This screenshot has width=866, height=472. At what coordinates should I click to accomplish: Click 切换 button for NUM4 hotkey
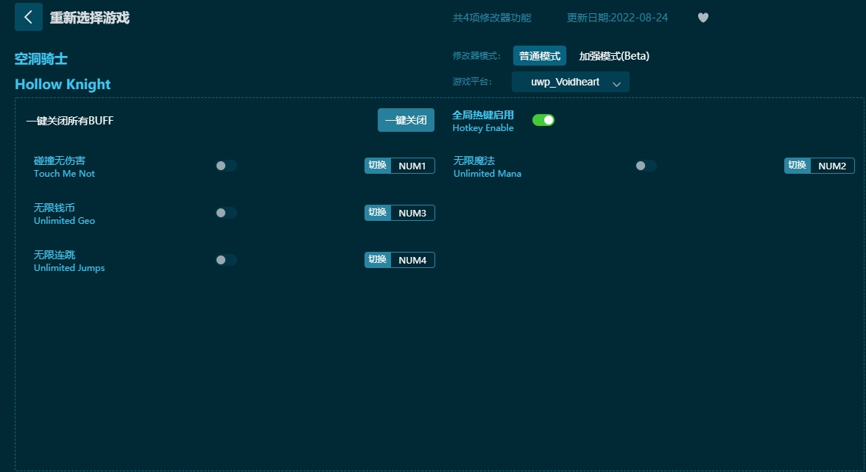378,259
